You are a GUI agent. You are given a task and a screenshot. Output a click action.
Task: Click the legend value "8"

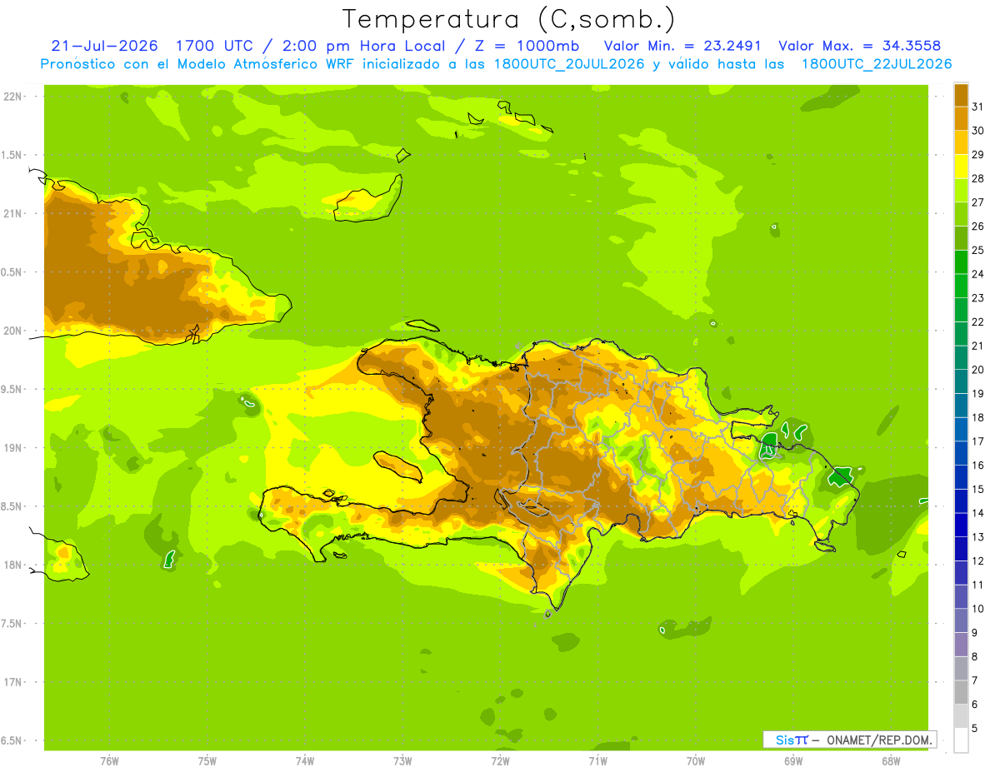pos(975,657)
